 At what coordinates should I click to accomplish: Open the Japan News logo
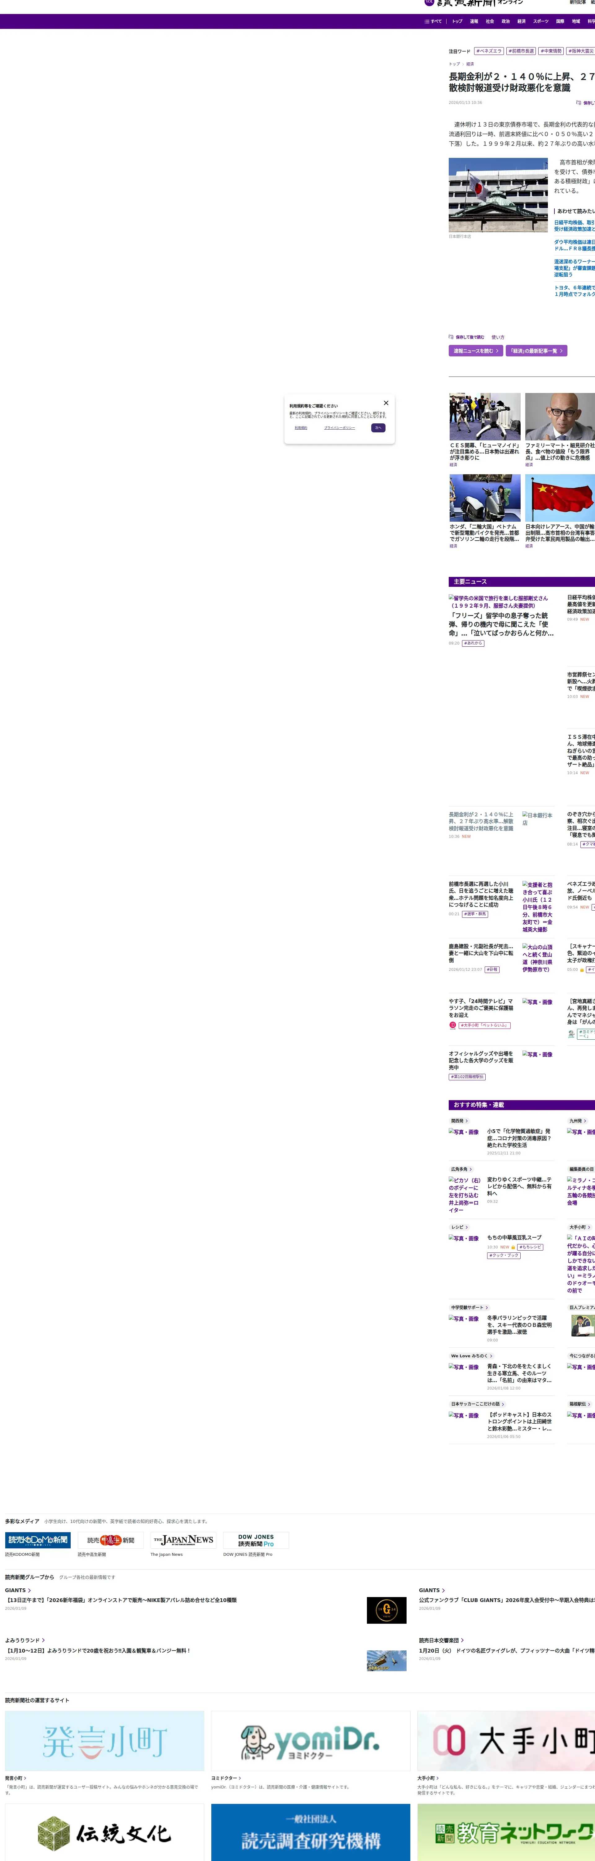tap(183, 1540)
